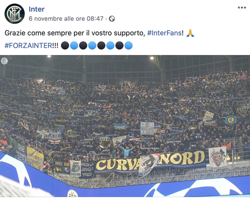Click the GENOVA banner in the crowd
Screen dimensions: 250x200
147,128
